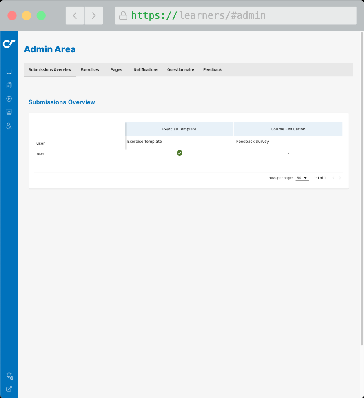Viewport: 364px width, 398px height.
Task: Click the green checkmark for user submission
Action: (x=180, y=153)
